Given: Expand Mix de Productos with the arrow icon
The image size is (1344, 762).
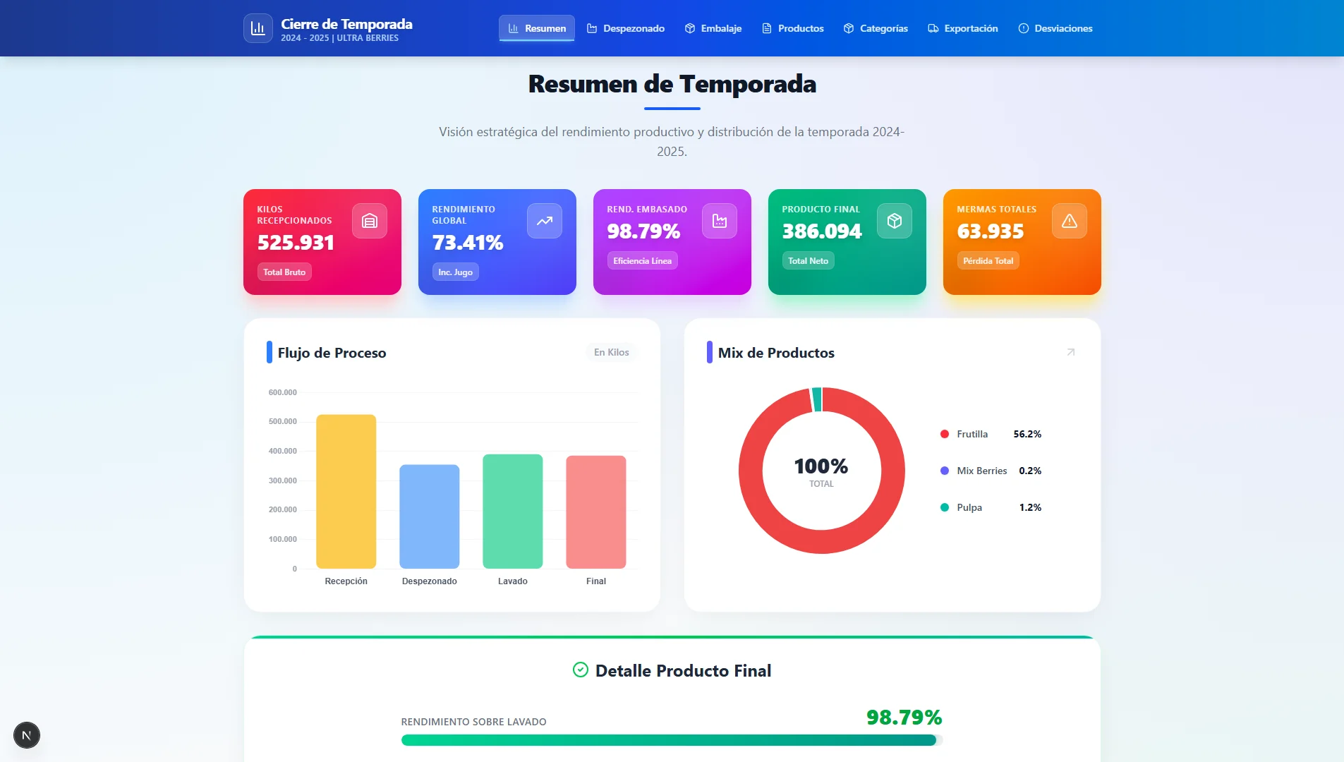Looking at the screenshot, I should coord(1071,352).
